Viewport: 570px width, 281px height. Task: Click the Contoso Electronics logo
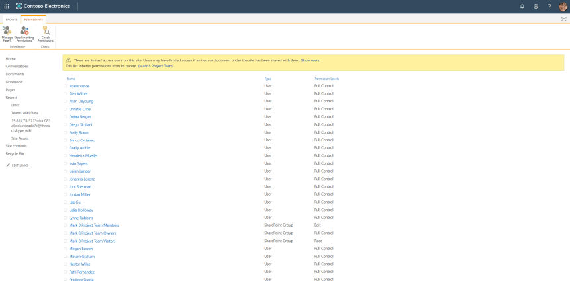20,6
